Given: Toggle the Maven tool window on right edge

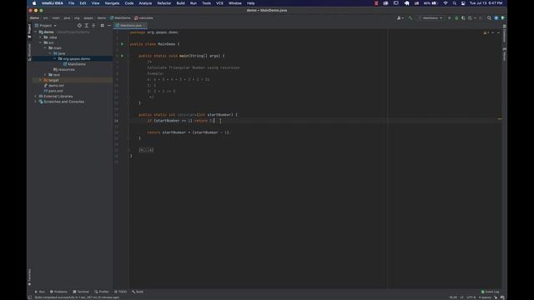Looking at the screenshot, I should [504, 54].
